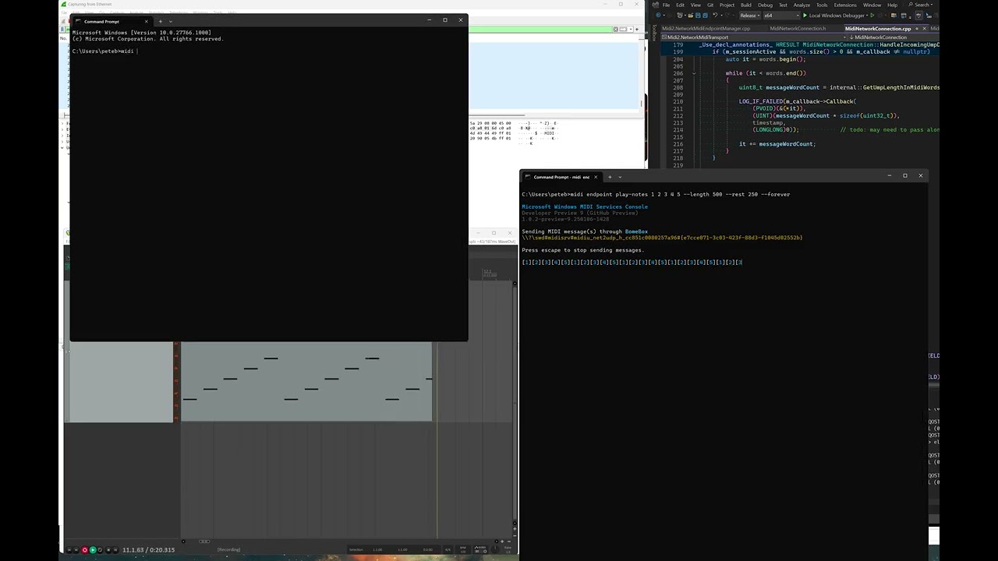Open the Debug menu in Visual Studio

click(x=765, y=5)
